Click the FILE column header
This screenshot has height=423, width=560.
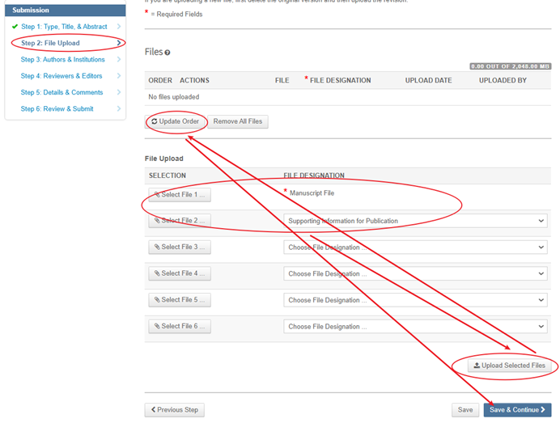[282, 80]
